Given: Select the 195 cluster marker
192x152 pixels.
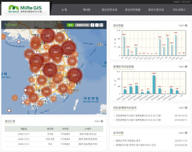Looking at the screenshot, I should pos(72,61).
